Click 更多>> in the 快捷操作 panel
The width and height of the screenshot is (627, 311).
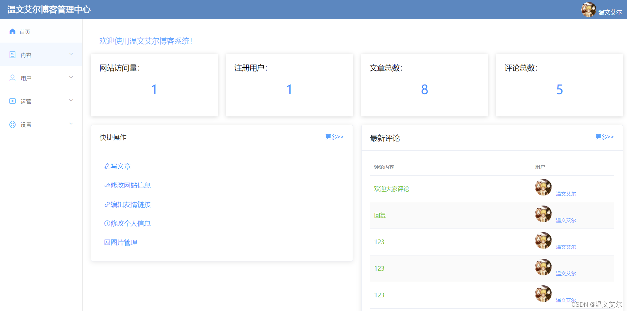coord(334,137)
